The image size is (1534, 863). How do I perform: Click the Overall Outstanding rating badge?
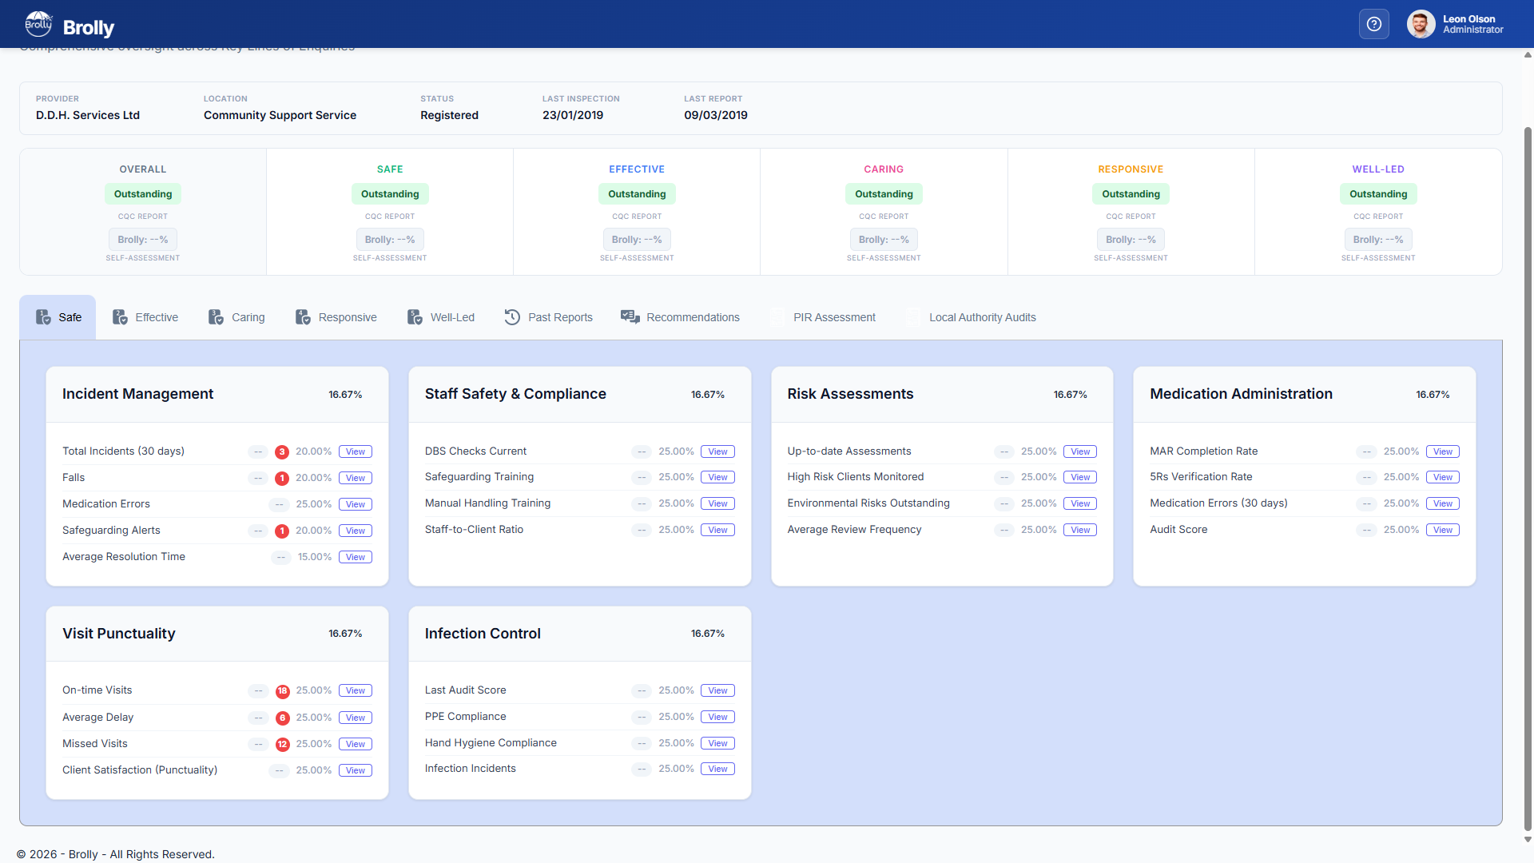point(143,194)
